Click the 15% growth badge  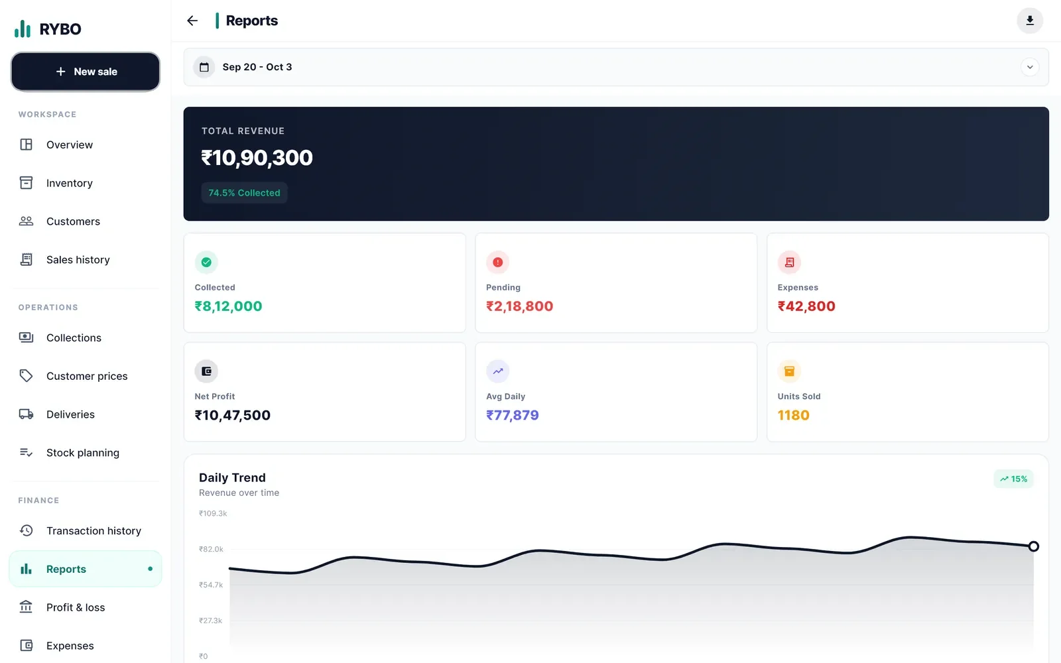point(1013,479)
